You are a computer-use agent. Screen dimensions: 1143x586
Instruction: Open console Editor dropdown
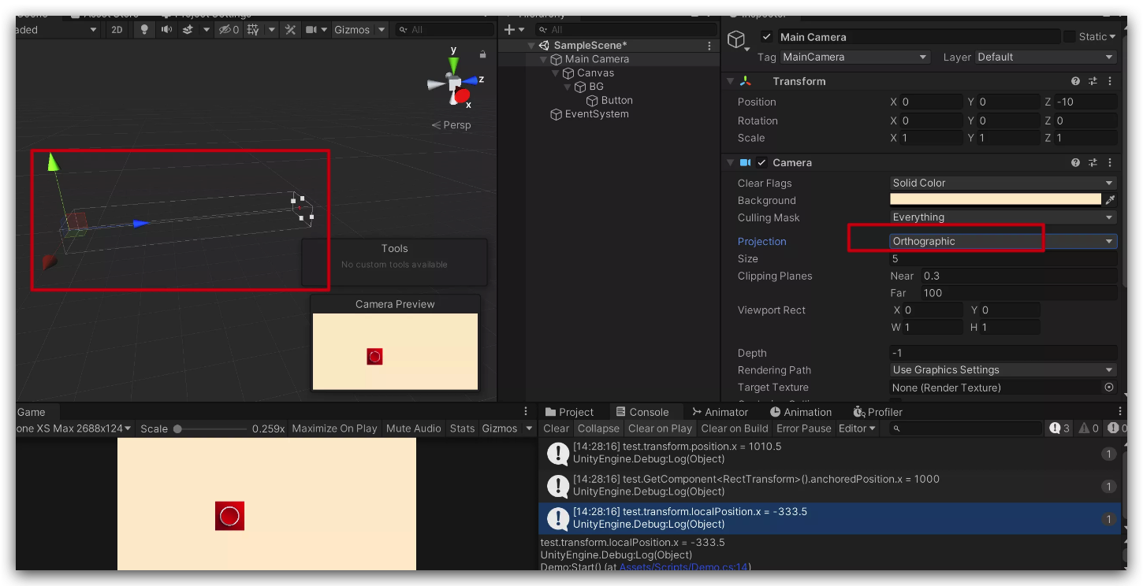tap(857, 428)
